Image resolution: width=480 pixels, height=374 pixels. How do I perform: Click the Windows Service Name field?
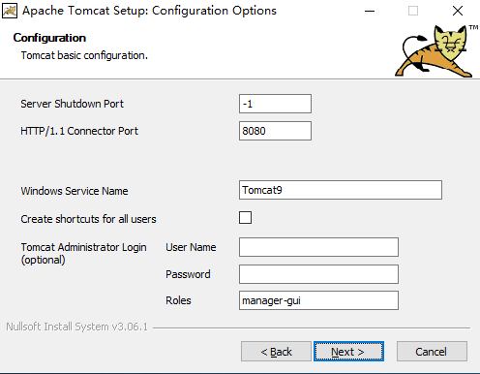pyautogui.click(x=341, y=190)
